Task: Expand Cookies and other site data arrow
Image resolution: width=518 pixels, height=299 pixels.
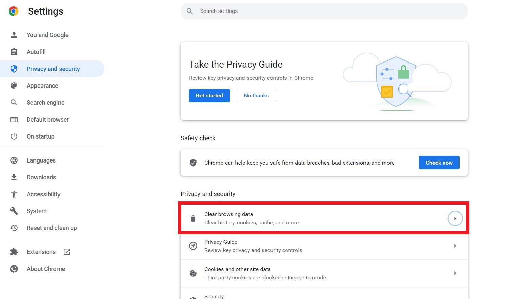Action: [x=455, y=273]
